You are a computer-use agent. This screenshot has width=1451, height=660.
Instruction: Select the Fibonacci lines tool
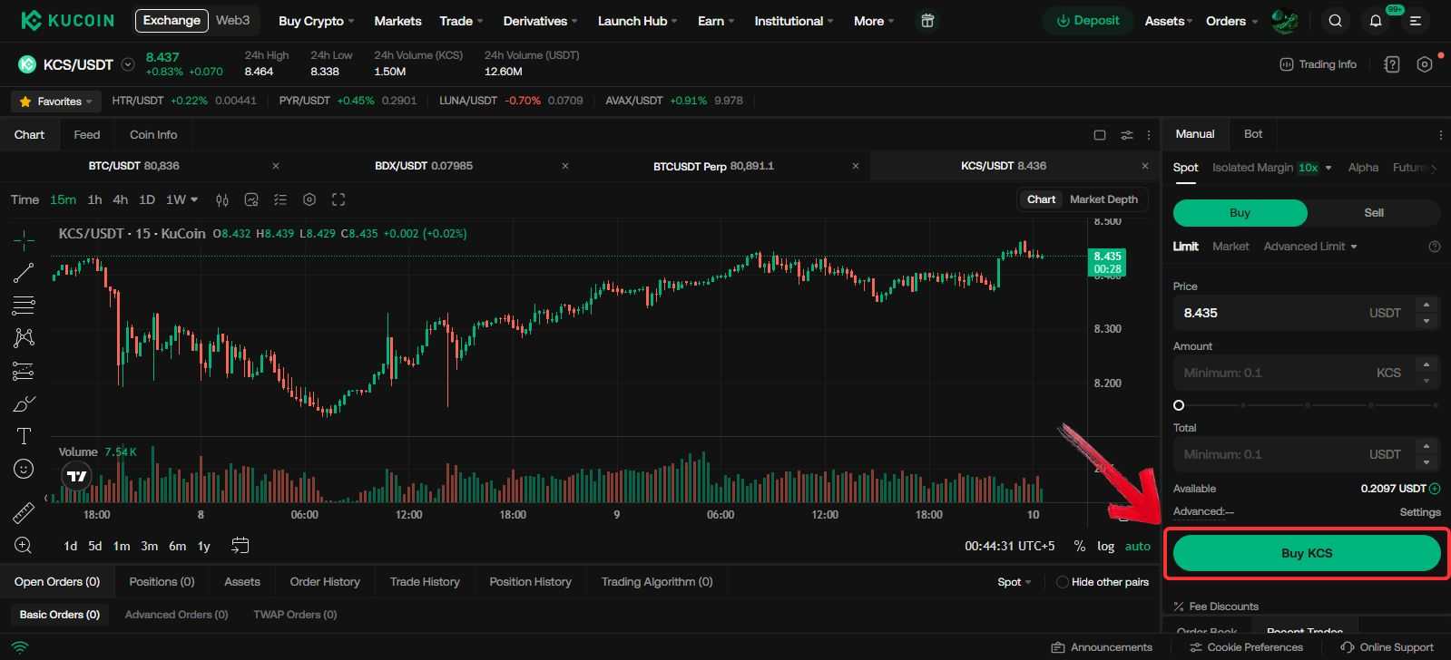pyautogui.click(x=24, y=305)
